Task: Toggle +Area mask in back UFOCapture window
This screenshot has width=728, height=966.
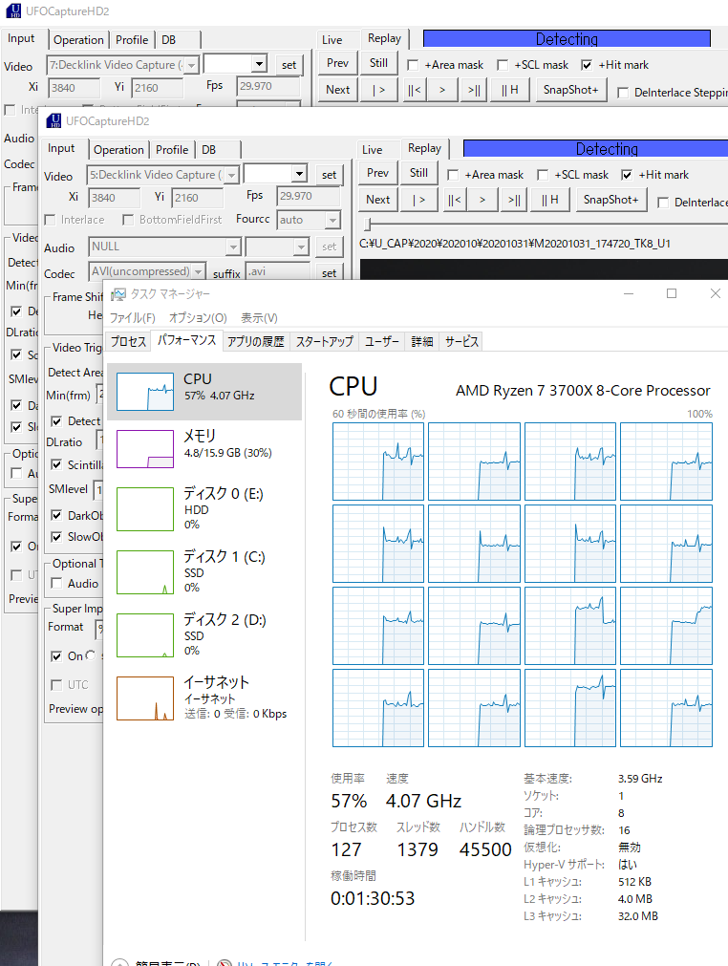Action: point(413,65)
